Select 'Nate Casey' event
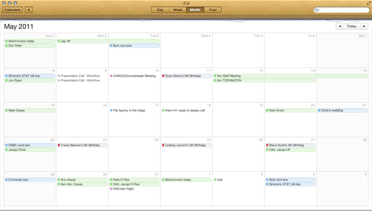 (x=30, y=110)
